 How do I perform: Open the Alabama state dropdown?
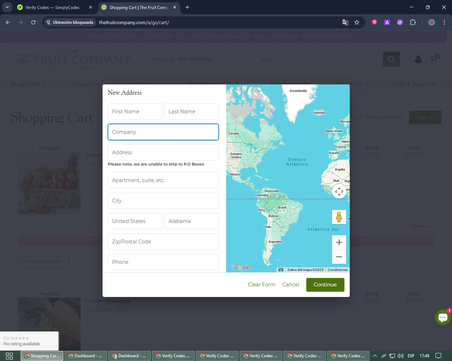click(x=191, y=221)
